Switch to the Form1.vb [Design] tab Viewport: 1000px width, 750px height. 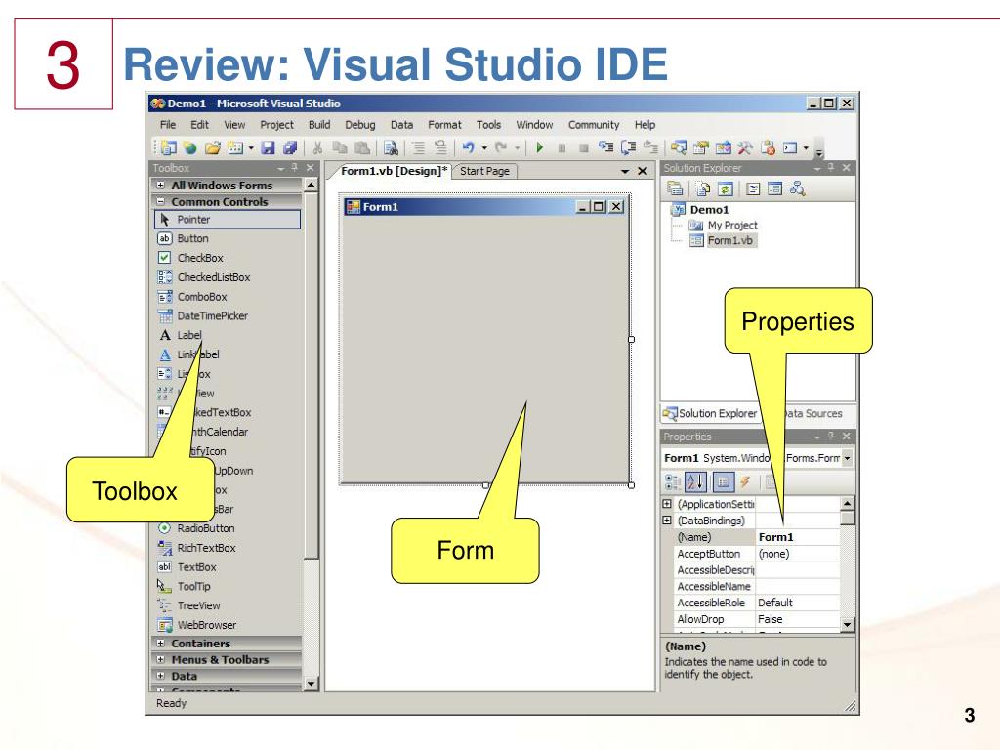click(x=394, y=171)
